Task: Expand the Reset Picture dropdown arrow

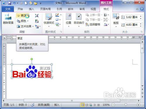Action: coord(40,27)
